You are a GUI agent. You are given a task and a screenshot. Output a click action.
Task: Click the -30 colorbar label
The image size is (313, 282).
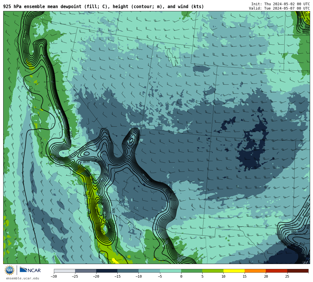[54, 276]
